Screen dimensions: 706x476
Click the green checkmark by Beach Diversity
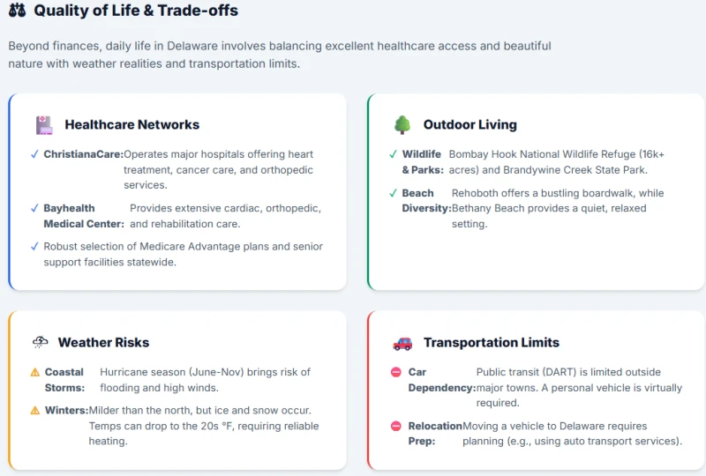click(394, 193)
